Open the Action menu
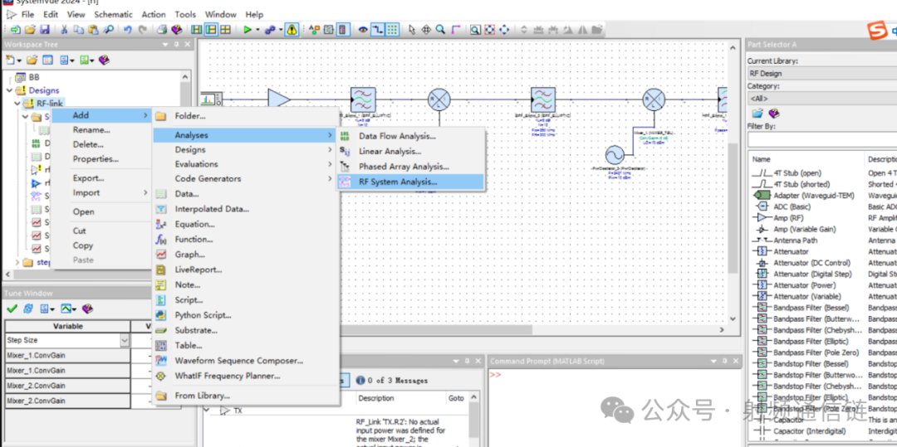This screenshot has width=897, height=447. [x=154, y=14]
